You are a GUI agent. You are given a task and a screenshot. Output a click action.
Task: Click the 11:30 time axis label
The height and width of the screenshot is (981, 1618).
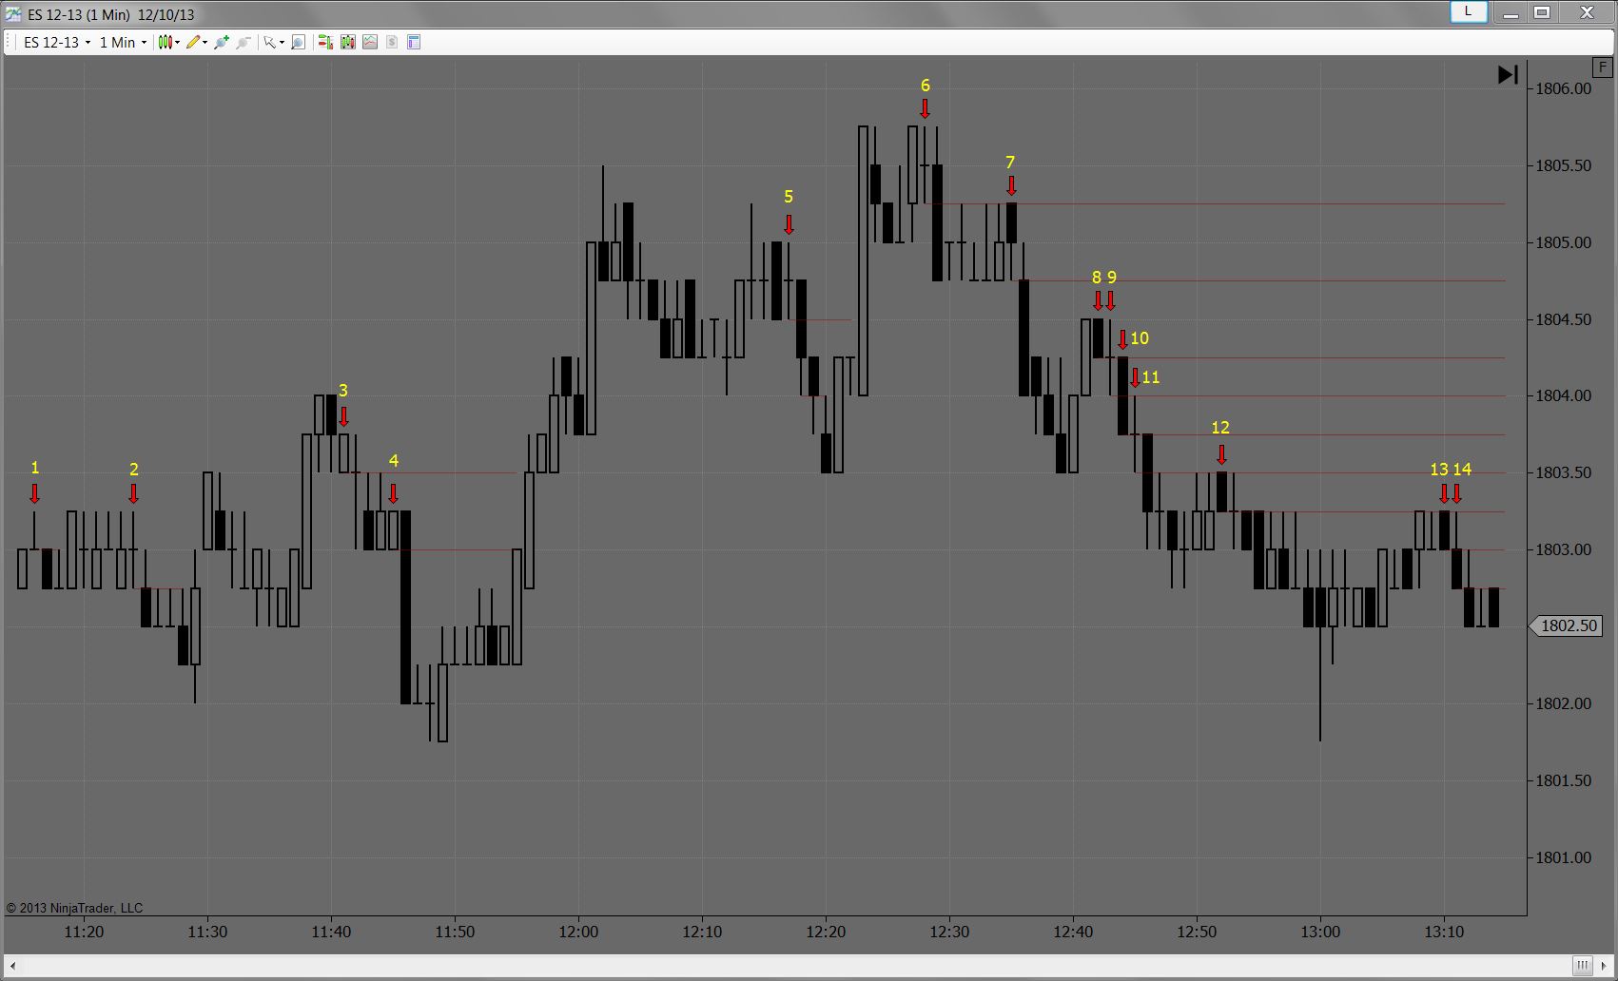tap(207, 933)
